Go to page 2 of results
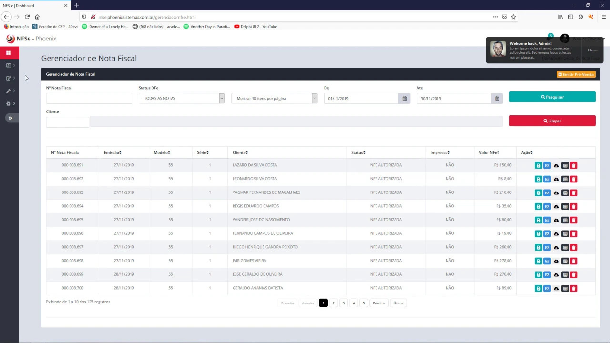The width and height of the screenshot is (610, 343). [334, 303]
